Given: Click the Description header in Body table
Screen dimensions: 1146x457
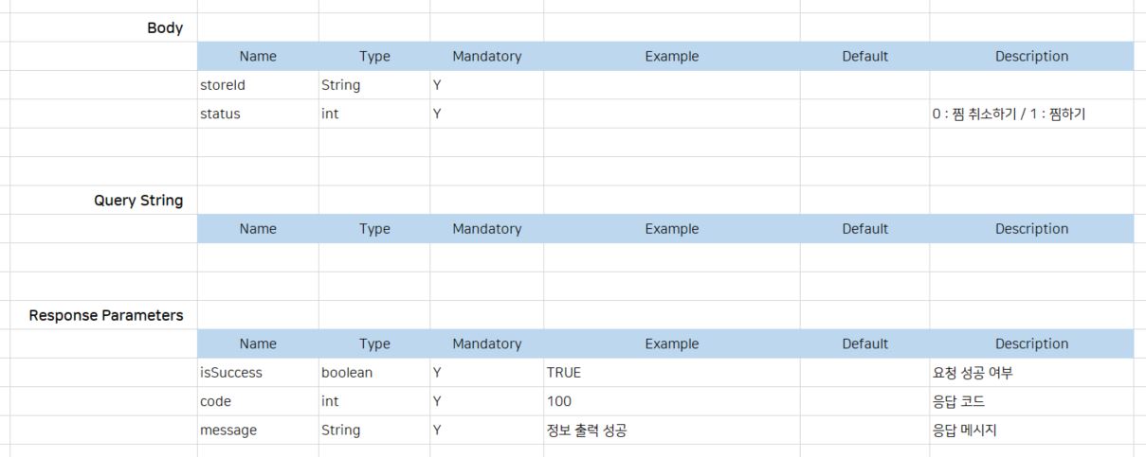Looking at the screenshot, I should click(x=1031, y=56).
